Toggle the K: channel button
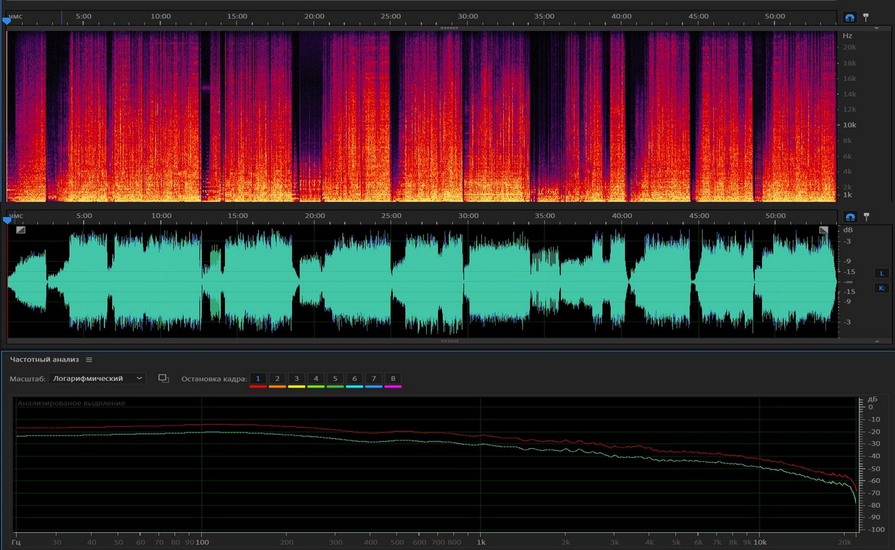This screenshot has height=550, width=895. 881,288
